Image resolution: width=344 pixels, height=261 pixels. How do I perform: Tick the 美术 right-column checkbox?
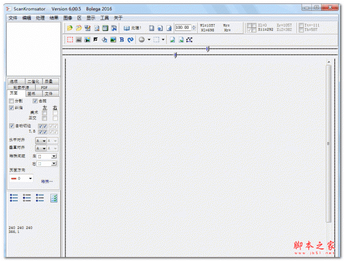(x=55, y=113)
